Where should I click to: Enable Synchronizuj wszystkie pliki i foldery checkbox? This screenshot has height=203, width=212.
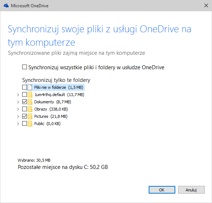point(24,67)
